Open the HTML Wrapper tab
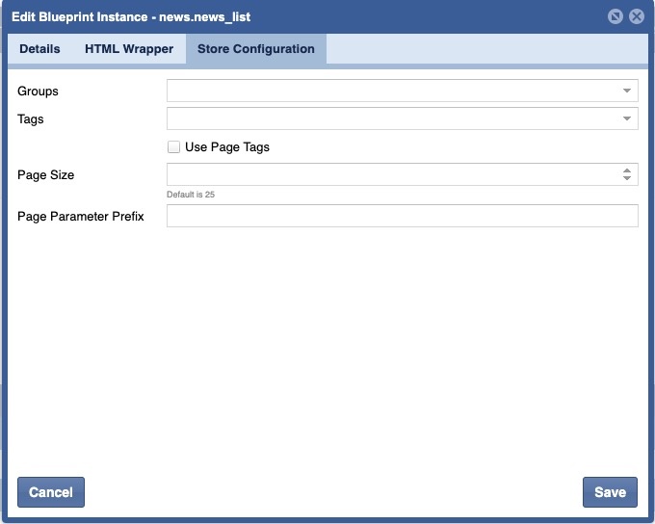The height and width of the screenshot is (524, 655). tap(129, 49)
